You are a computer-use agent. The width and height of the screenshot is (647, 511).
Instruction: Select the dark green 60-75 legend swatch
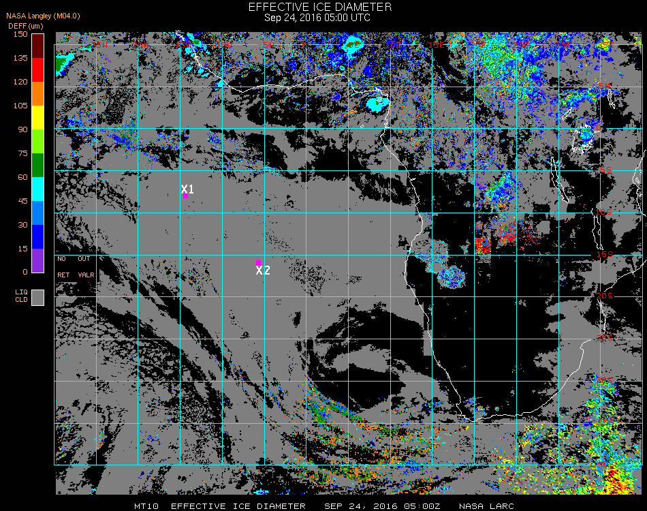pos(38,165)
